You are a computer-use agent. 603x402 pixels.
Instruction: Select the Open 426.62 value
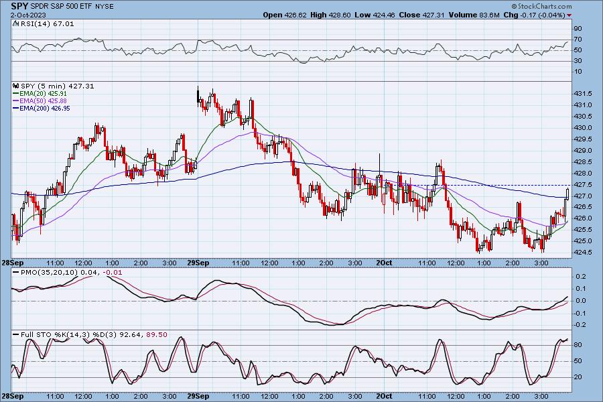[x=285, y=15]
